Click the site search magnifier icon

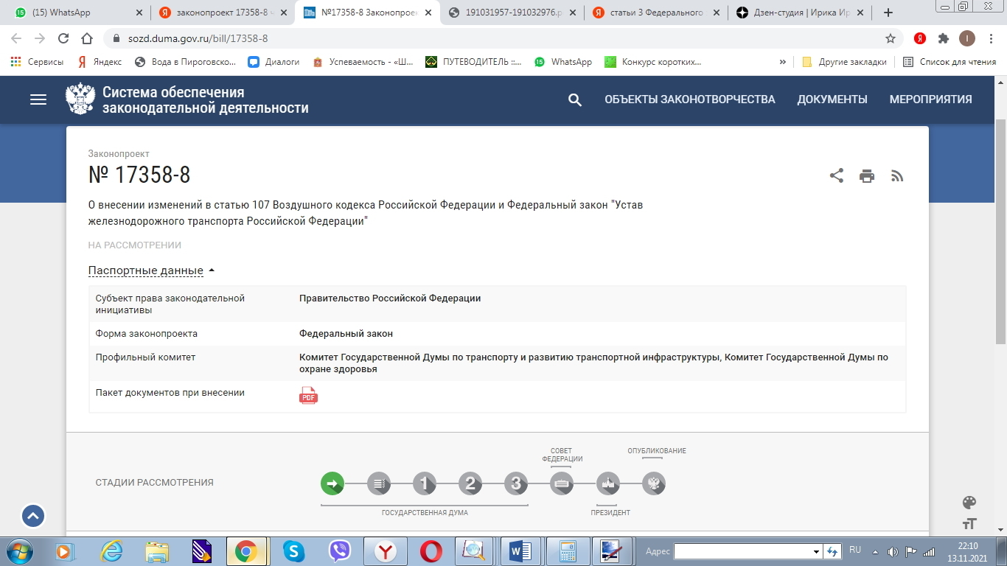pos(575,100)
